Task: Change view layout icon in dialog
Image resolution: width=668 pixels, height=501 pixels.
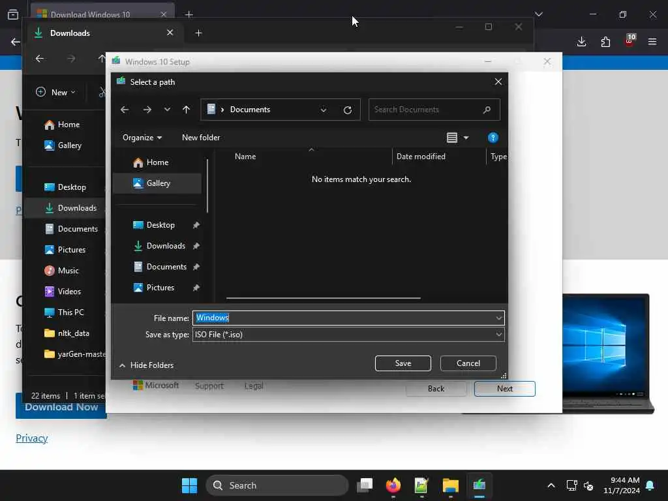Action: 452,138
